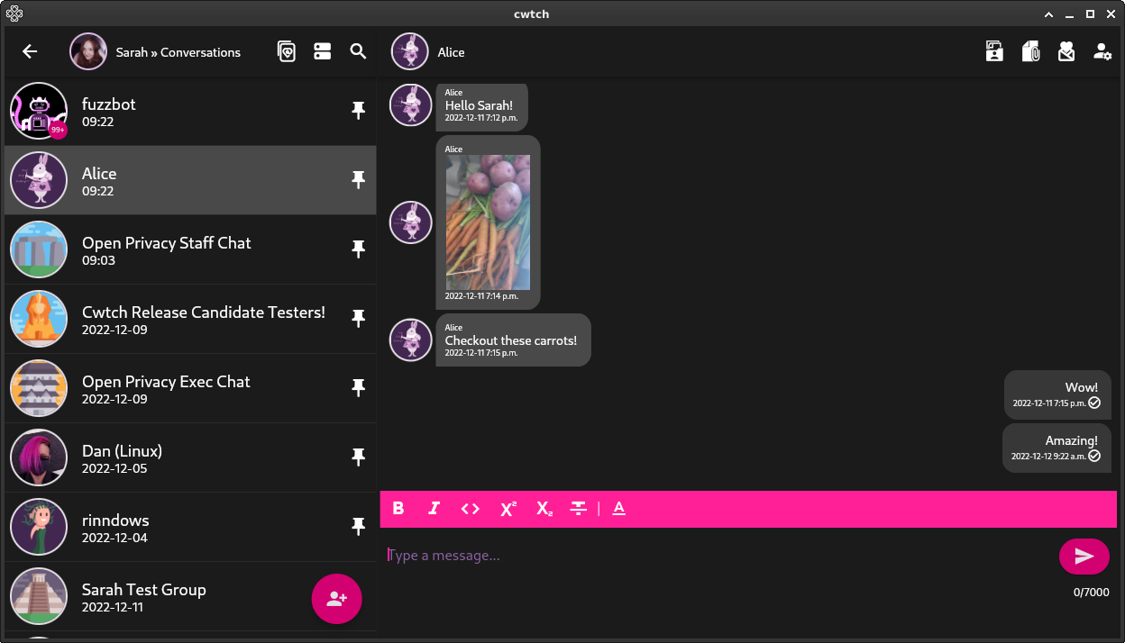Open the rinndows conversation
The image size is (1125, 643).
point(190,527)
